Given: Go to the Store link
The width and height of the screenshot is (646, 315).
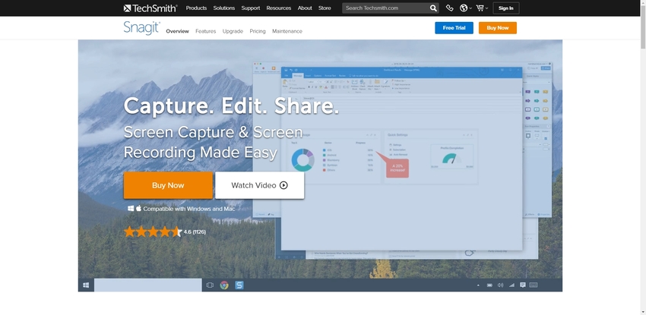Looking at the screenshot, I should (x=325, y=8).
